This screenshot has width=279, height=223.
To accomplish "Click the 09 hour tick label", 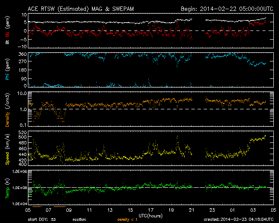I will click(x=68, y=210).
